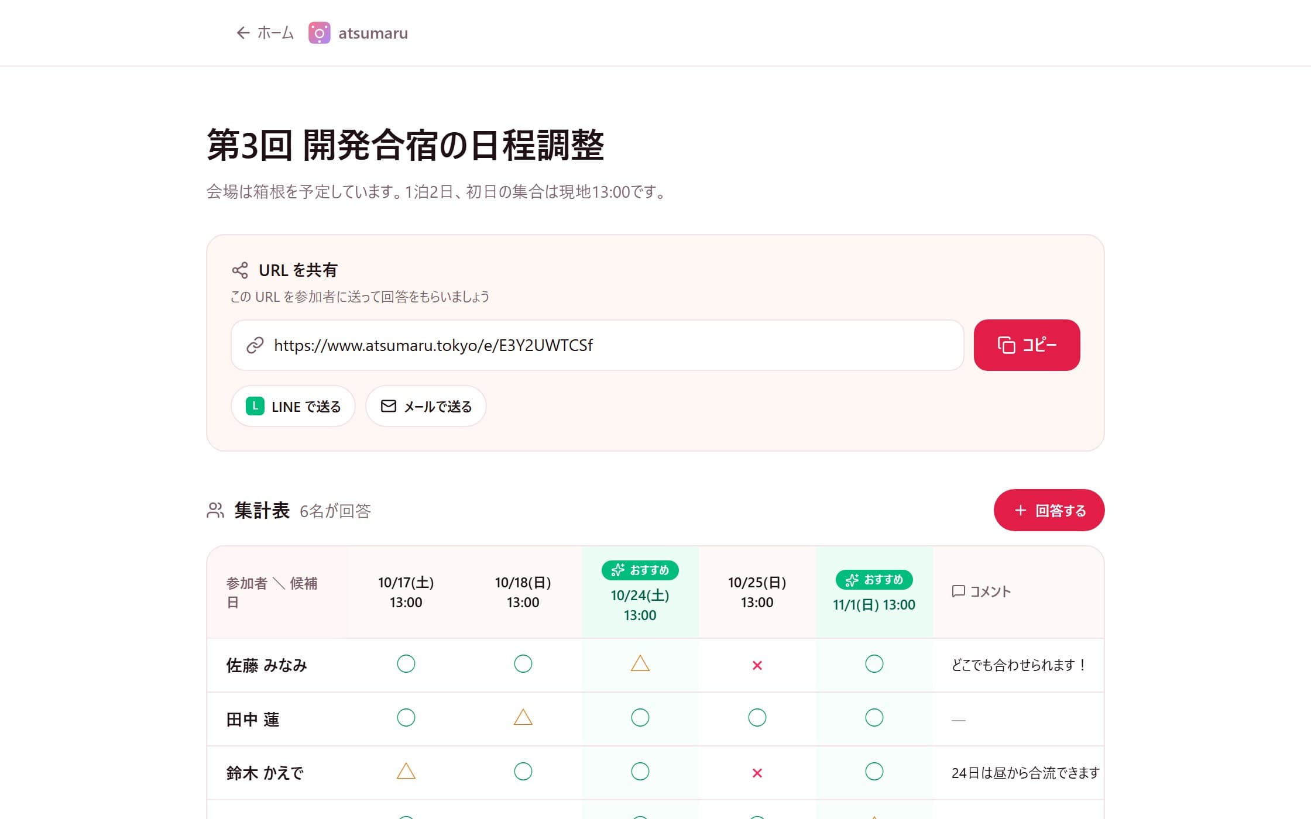1311x819 pixels.
Task: Click the envelope mail icon
Action: click(389, 406)
